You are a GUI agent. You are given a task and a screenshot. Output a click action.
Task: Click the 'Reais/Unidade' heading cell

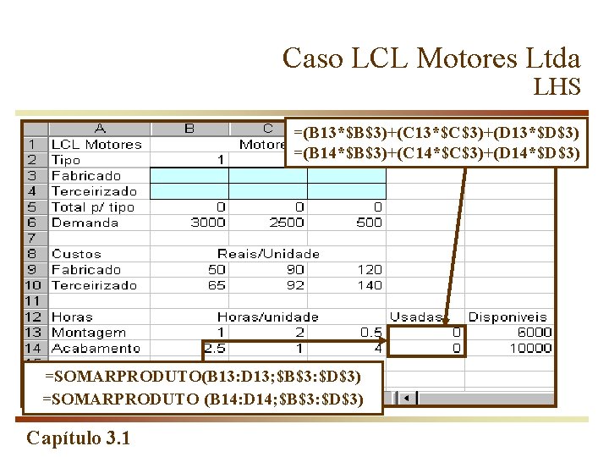[x=268, y=254]
